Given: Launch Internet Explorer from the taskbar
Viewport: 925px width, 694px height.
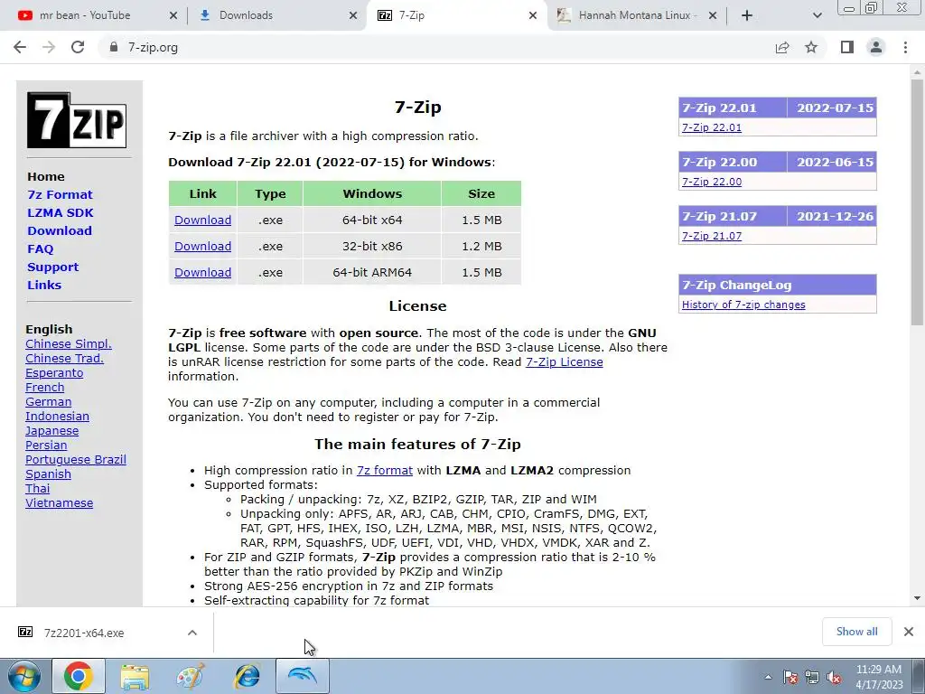Looking at the screenshot, I should 247,676.
